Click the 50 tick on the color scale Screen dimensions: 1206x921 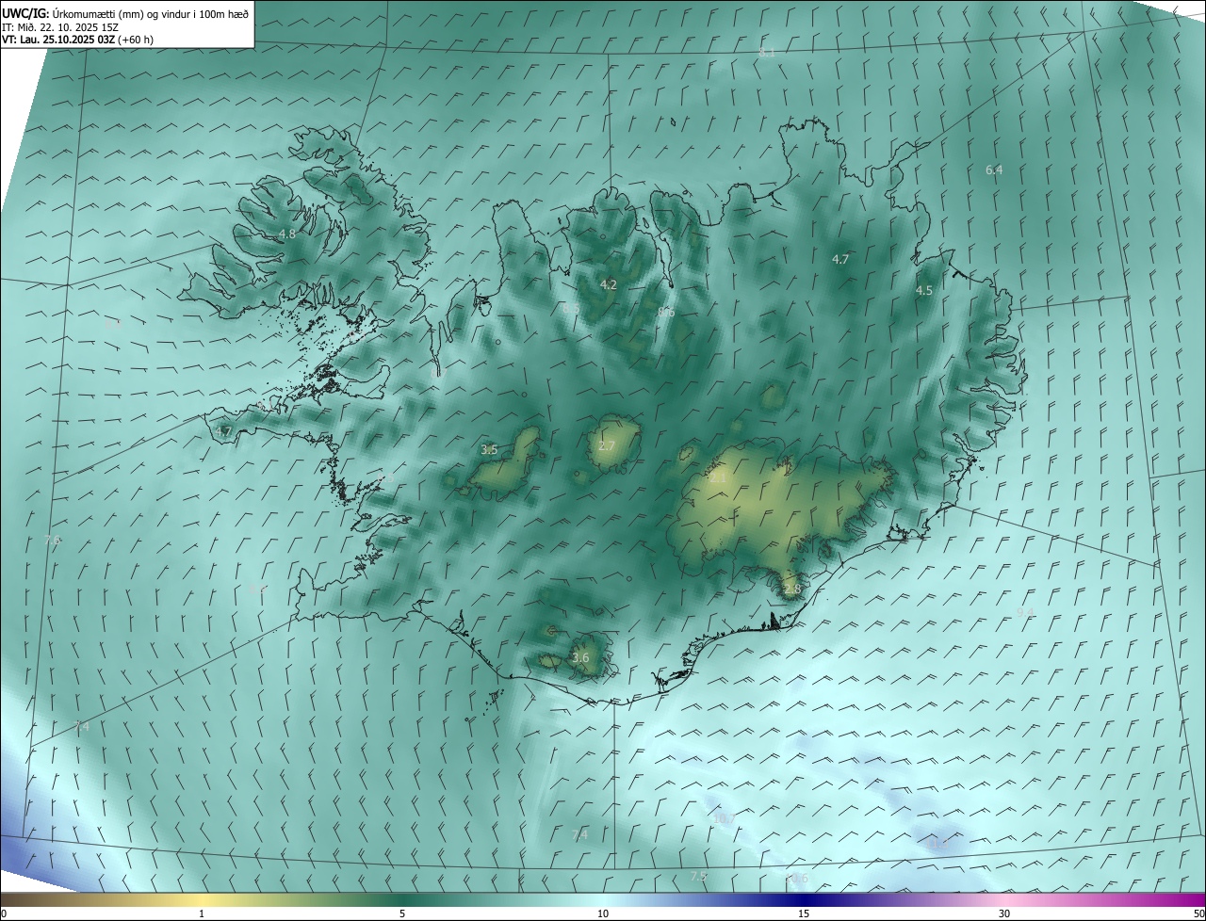[1198, 913]
